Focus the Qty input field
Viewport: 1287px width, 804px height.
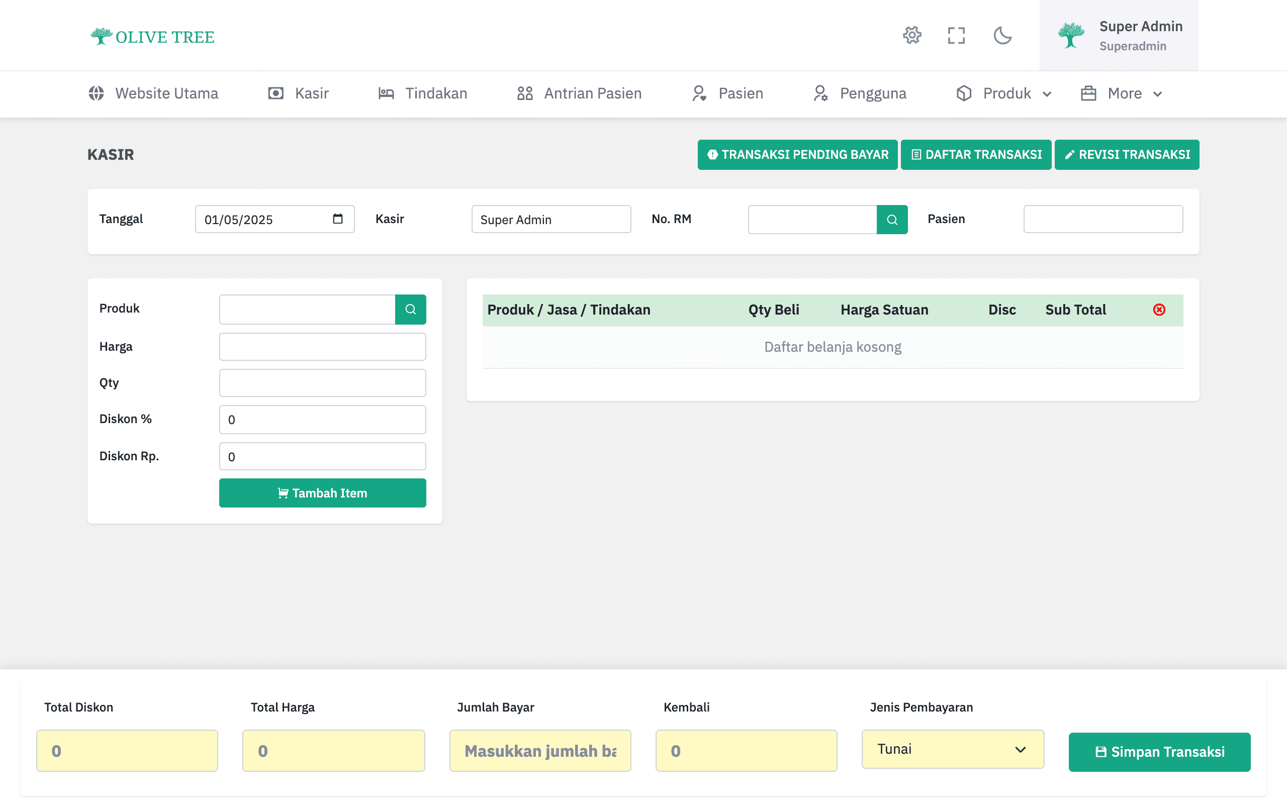(322, 383)
